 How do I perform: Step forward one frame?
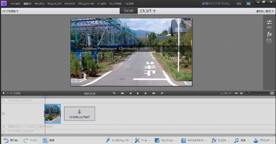[146, 93]
